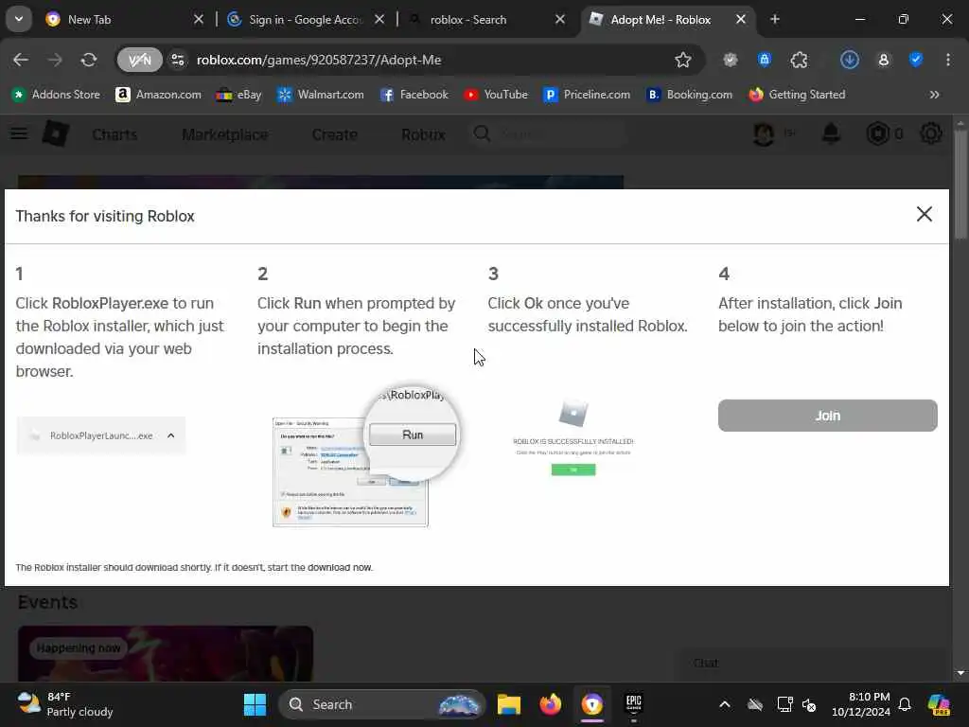The width and height of the screenshot is (969, 727).
Task: Open the Amazon.com bookmark
Action: 159,95
